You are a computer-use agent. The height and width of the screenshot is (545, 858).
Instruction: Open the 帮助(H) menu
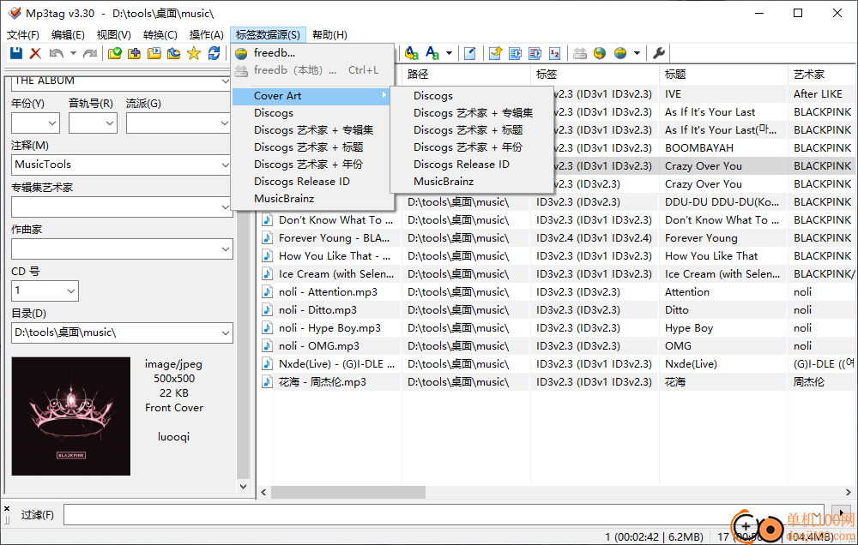point(329,35)
